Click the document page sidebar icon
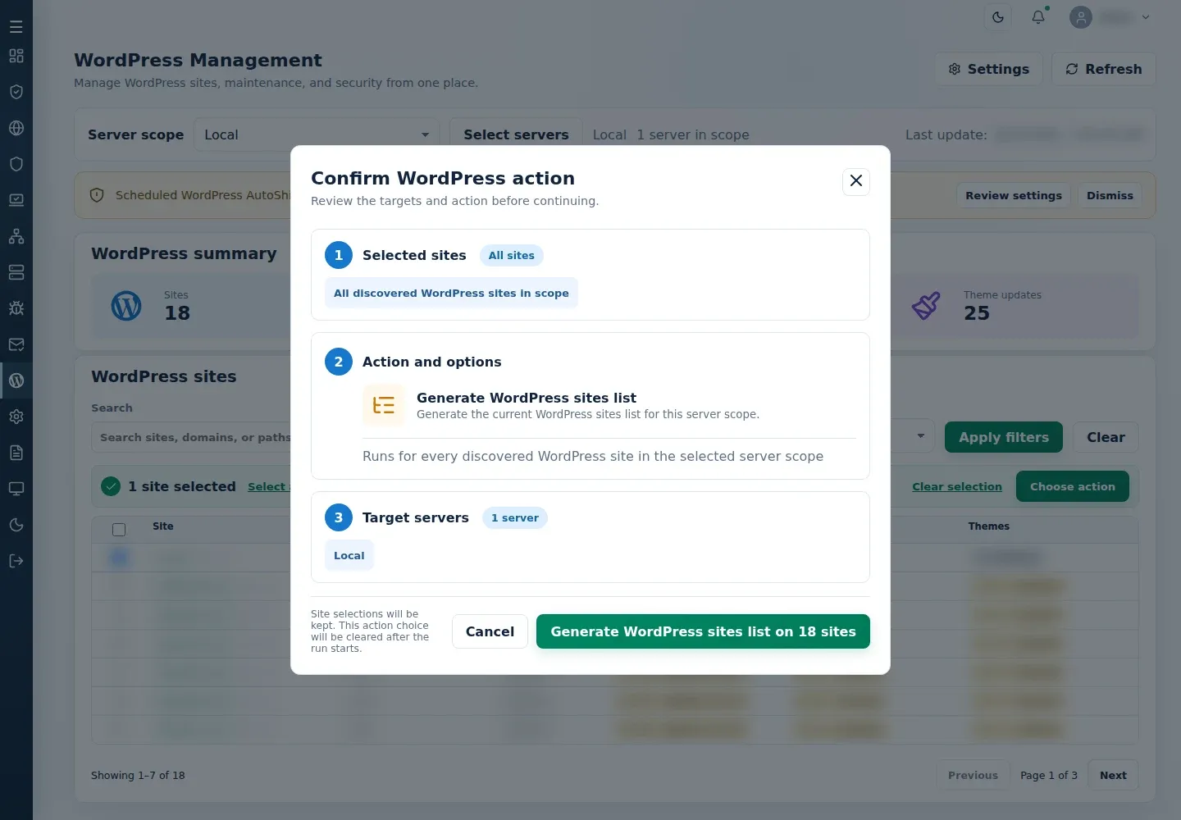Viewport: 1181px width, 820px height. coord(16,453)
